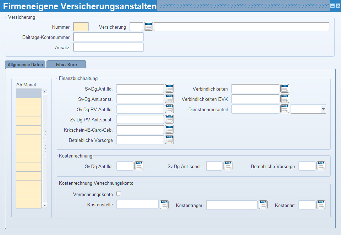Viewport: 341px width, 235px height.
Task: Open lookup for Sv-Dg.PV-Ant.sonst. field
Action: [x=169, y=119]
